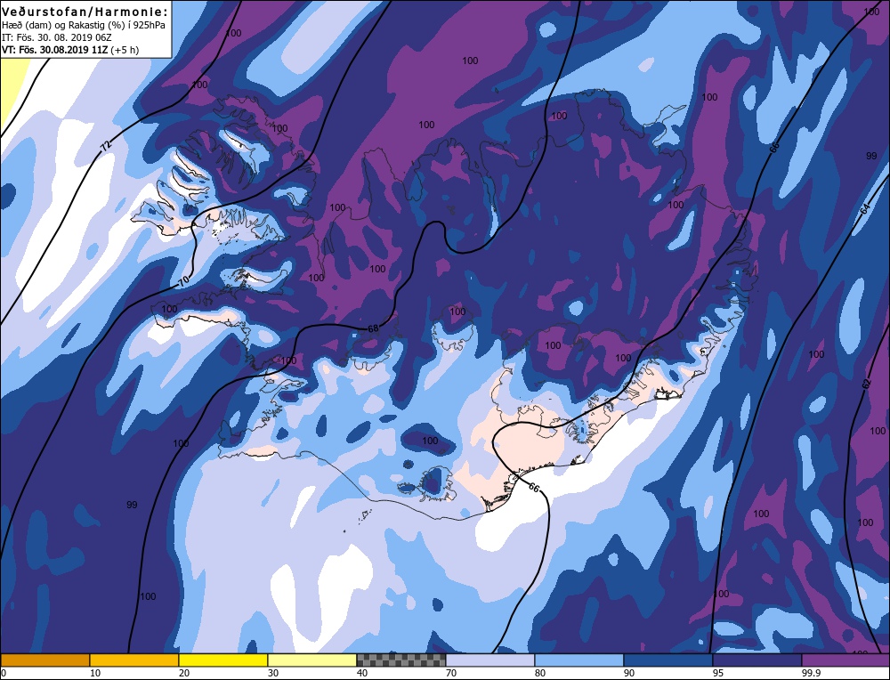Click the "62" contour label
Screen dimensions: 890x680
pos(866,383)
